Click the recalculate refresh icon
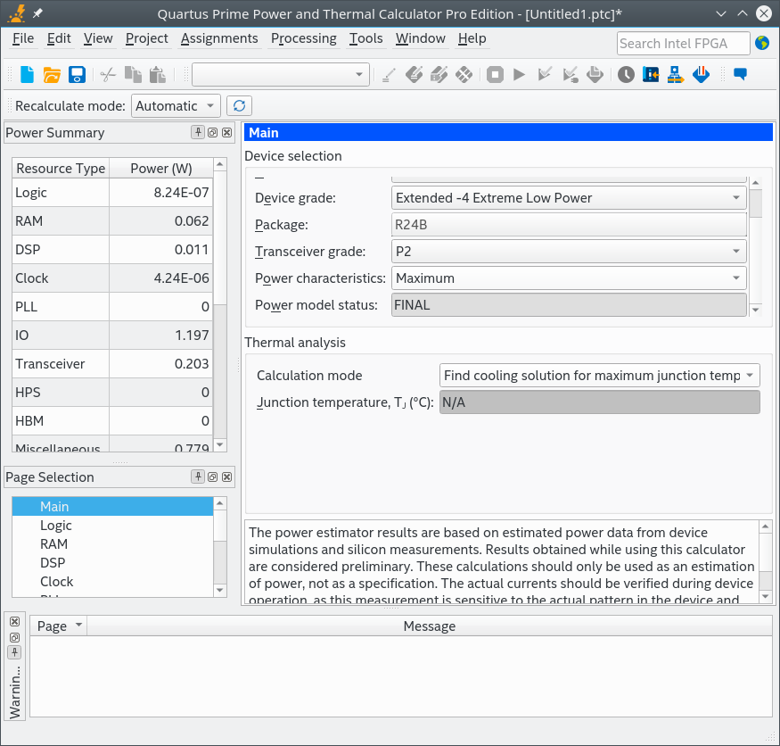 (x=239, y=106)
